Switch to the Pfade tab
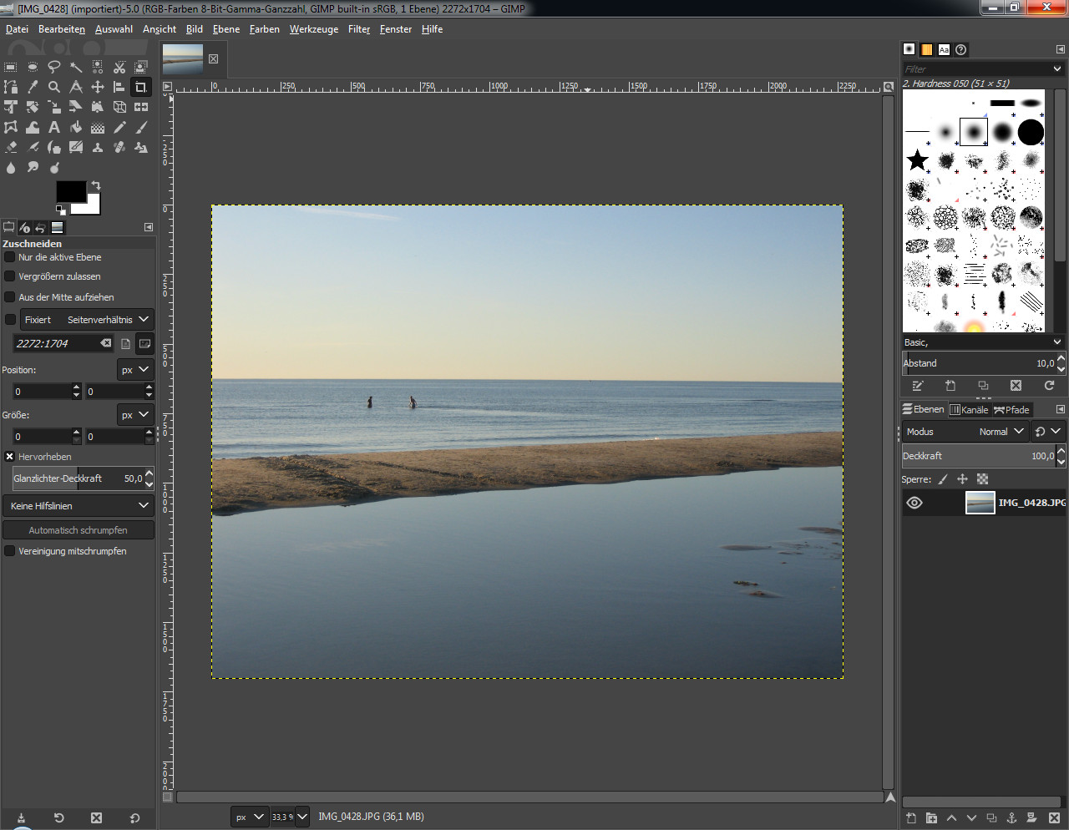Screen dimensions: 1069x830 coord(1011,410)
